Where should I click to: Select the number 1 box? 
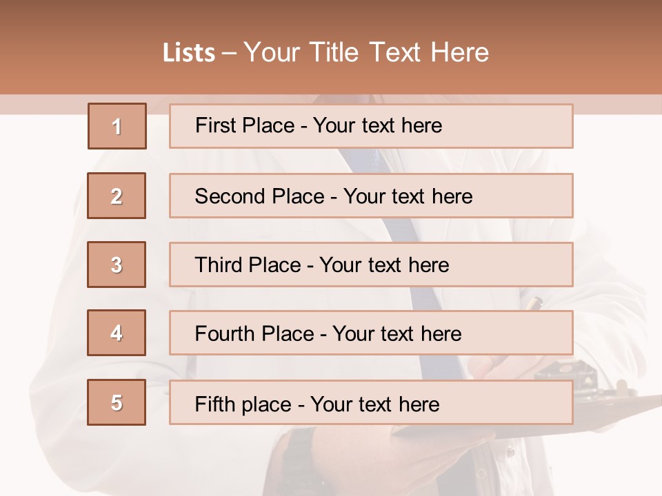[x=117, y=126]
